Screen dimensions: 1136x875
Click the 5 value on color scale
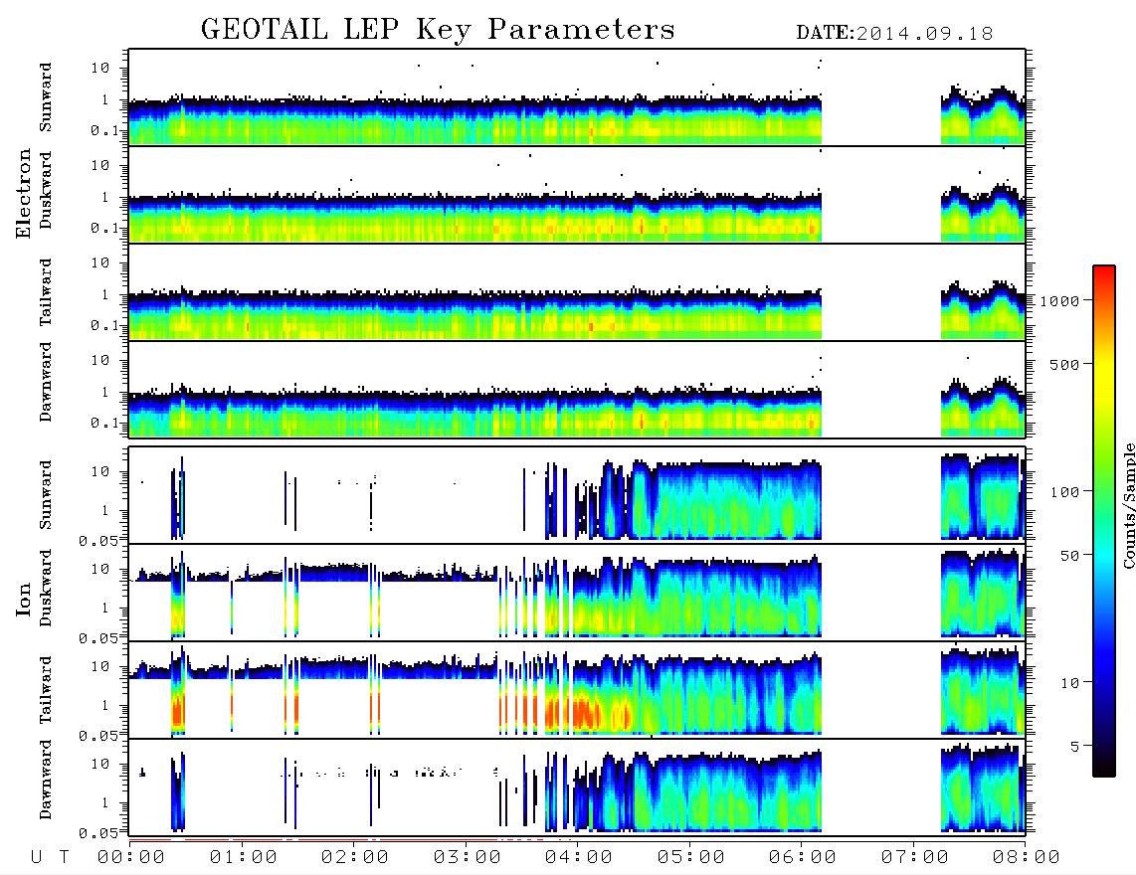[1073, 746]
